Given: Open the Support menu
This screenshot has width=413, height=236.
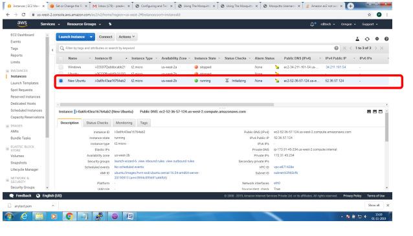Looking at the screenshot, I should click(370, 24).
